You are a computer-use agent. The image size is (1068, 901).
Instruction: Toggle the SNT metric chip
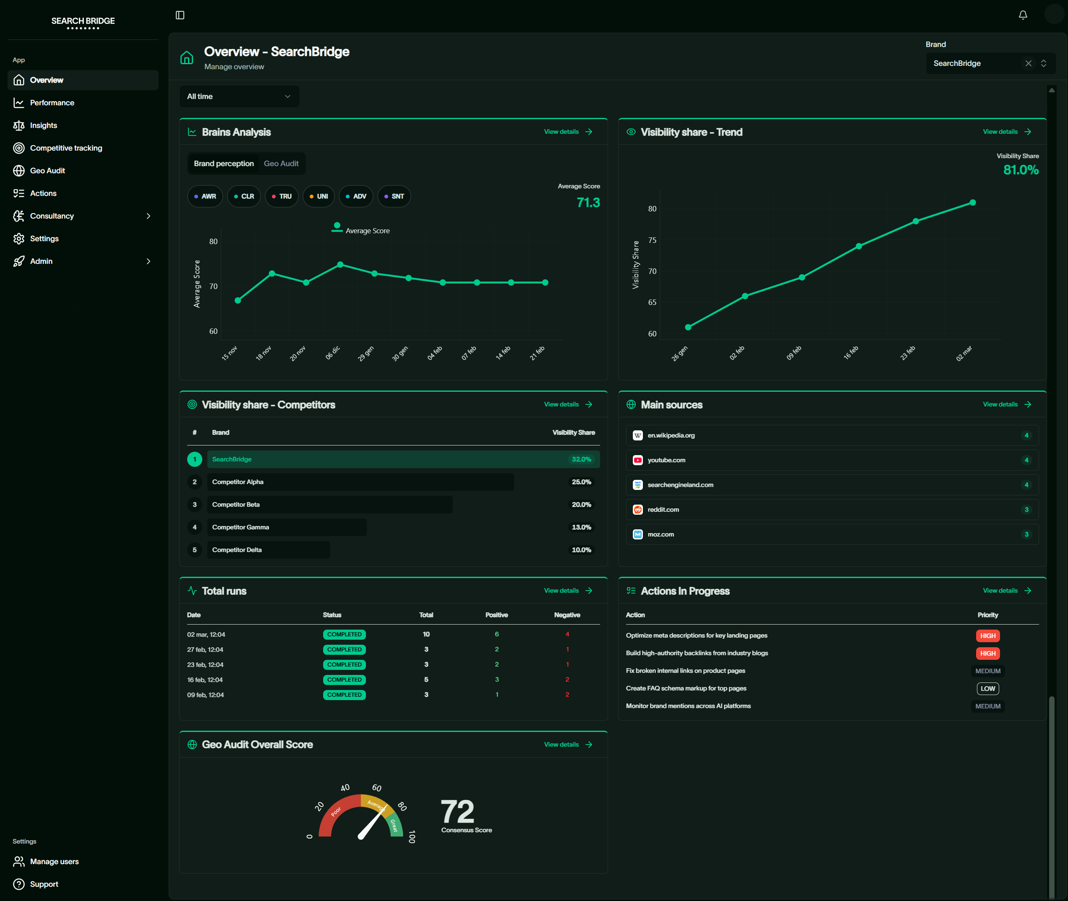tap(394, 196)
